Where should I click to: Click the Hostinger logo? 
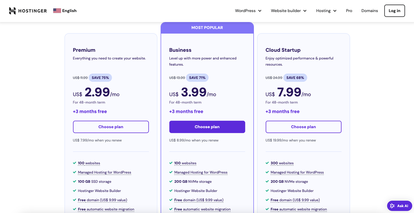pos(28,11)
